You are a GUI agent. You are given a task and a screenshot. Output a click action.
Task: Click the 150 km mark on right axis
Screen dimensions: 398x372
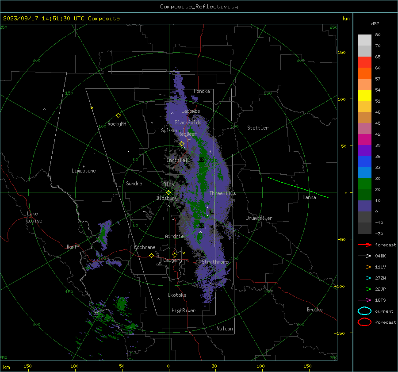tap(342, 52)
